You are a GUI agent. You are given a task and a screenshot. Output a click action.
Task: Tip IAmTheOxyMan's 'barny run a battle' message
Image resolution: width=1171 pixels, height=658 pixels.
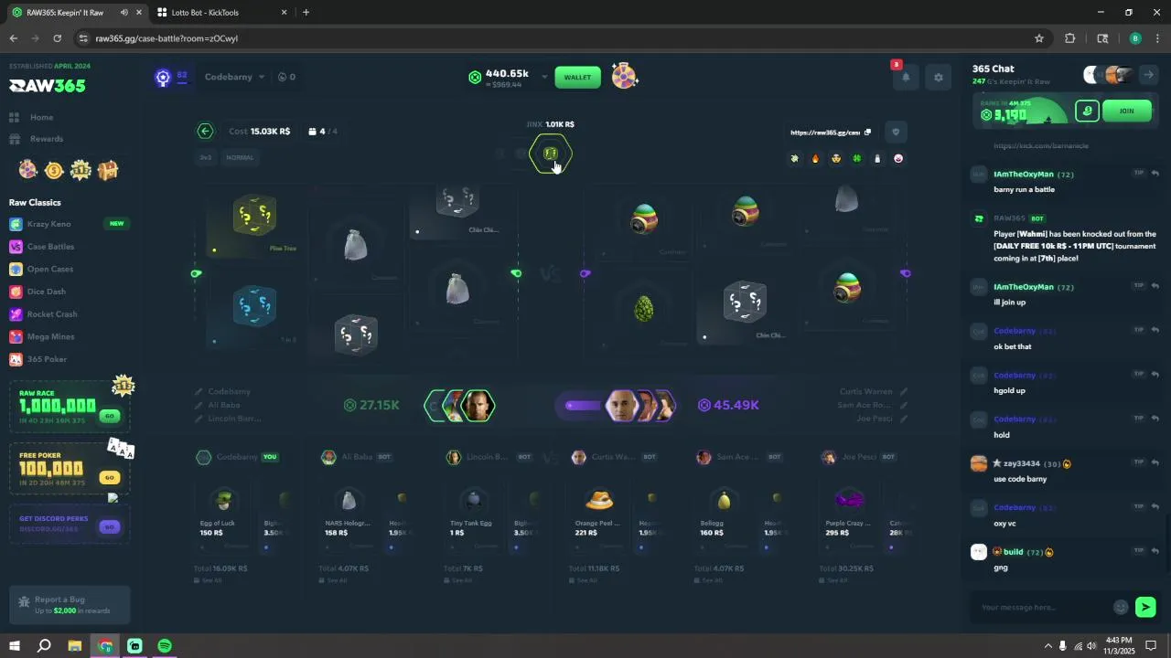pyautogui.click(x=1139, y=173)
